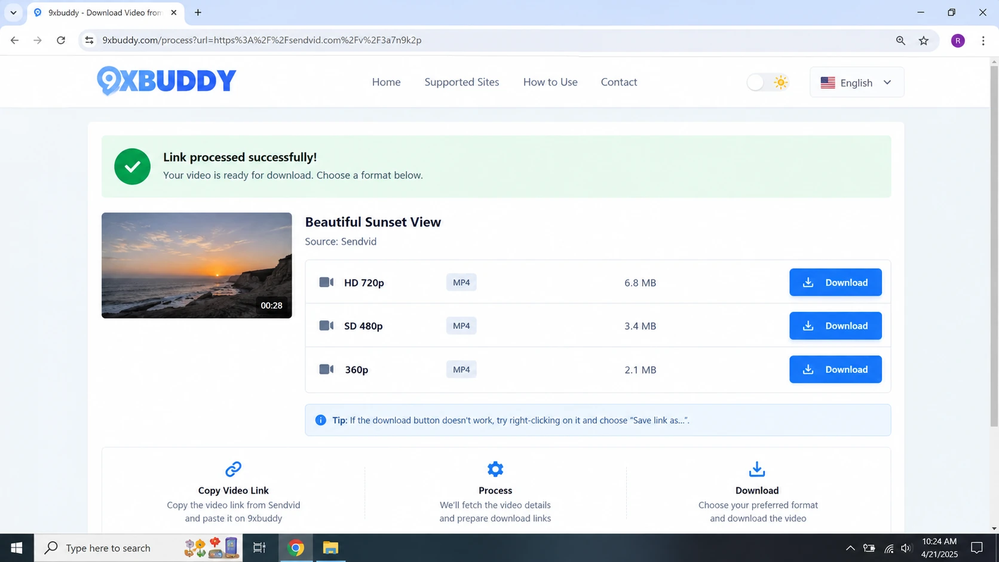Open How to Use page
This screenshot has width=999, height=562.
point(550,82)
